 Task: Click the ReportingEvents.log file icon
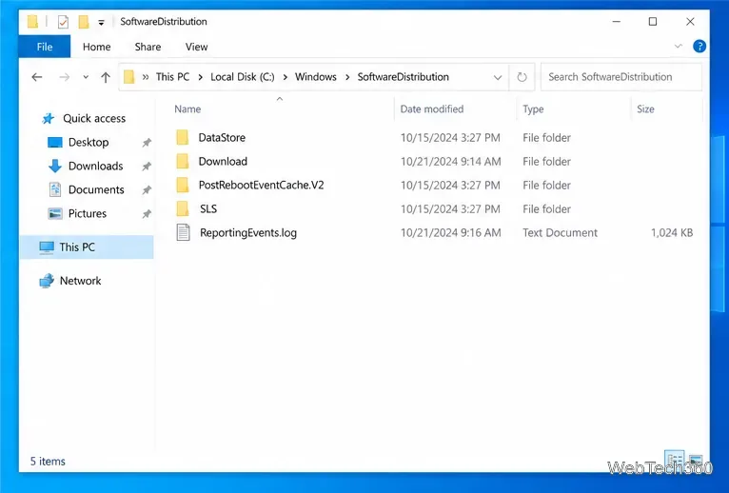pyautogui.click(x=183, y=232)
